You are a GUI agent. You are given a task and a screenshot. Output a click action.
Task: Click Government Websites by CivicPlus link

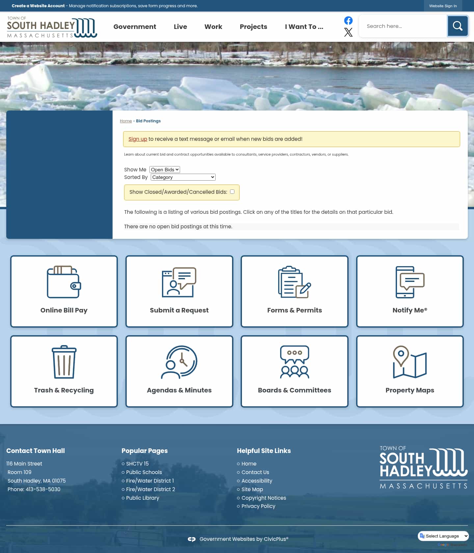[244, 539]
